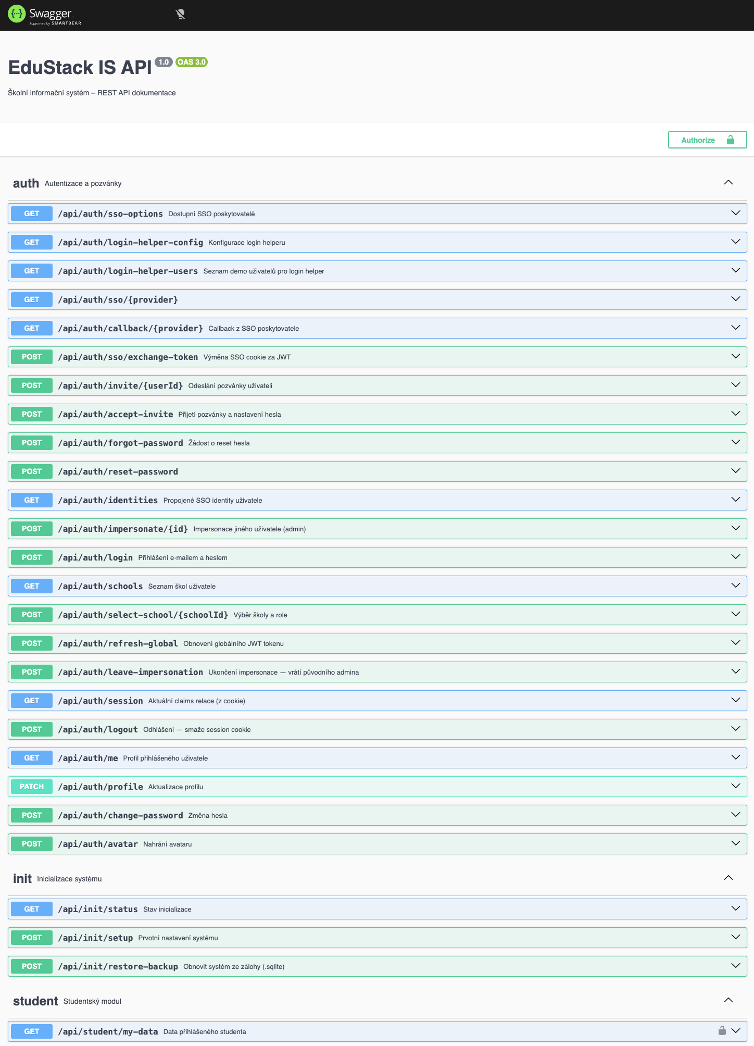Expand /api/auth/accept-invite arrow
The width and height of the screenshot is (754, 1046).
[x=736, y=414]
